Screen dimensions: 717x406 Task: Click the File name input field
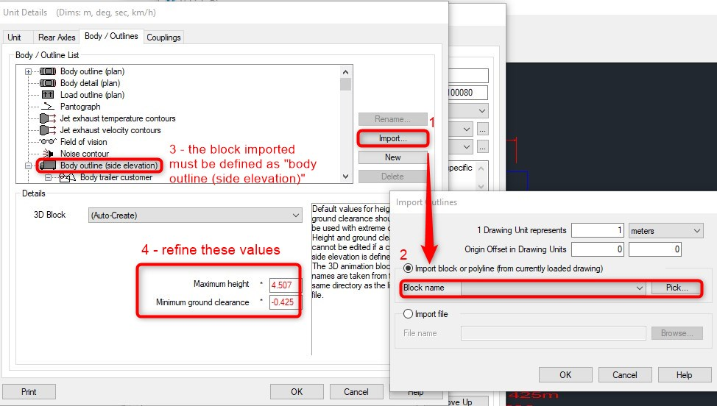554,333
